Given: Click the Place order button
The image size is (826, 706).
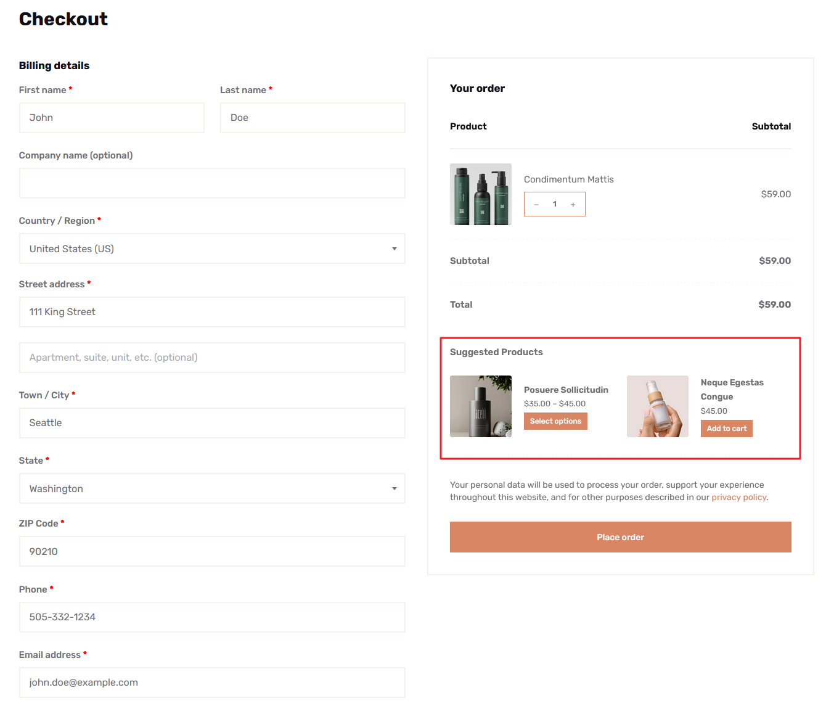Looking at the screenshot, I should point(620,536).
